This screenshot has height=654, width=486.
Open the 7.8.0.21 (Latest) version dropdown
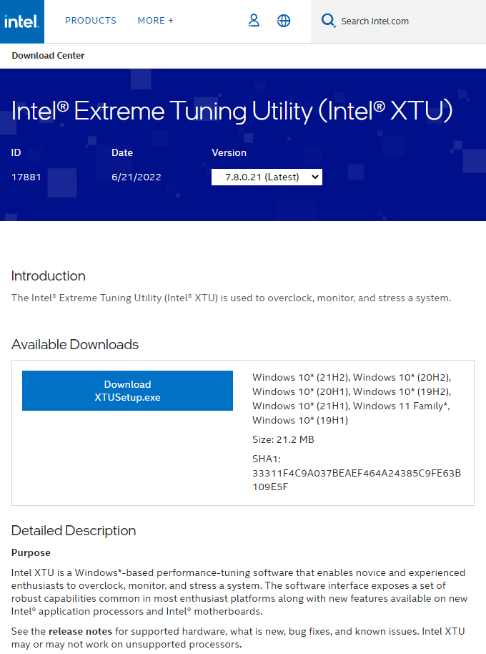[x=267, y=177]
